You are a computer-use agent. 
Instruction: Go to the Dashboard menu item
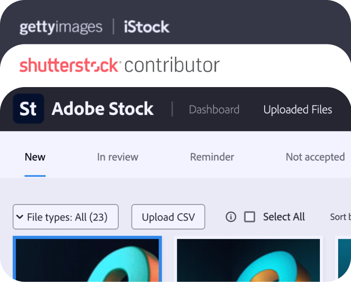tap(214, 109)
